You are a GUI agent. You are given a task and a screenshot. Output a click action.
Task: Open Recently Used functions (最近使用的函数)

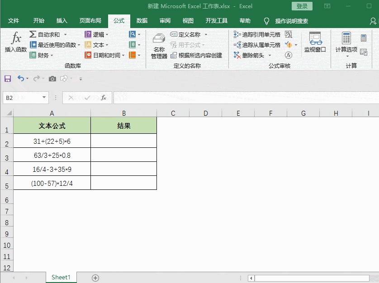click(55, 45)
